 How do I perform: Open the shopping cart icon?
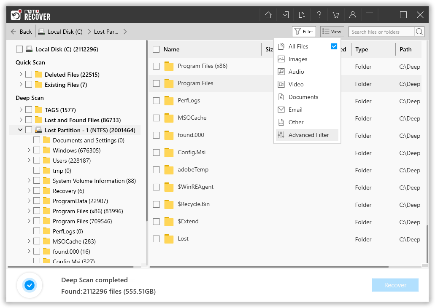pyautogui.click(x=336, y=15)
